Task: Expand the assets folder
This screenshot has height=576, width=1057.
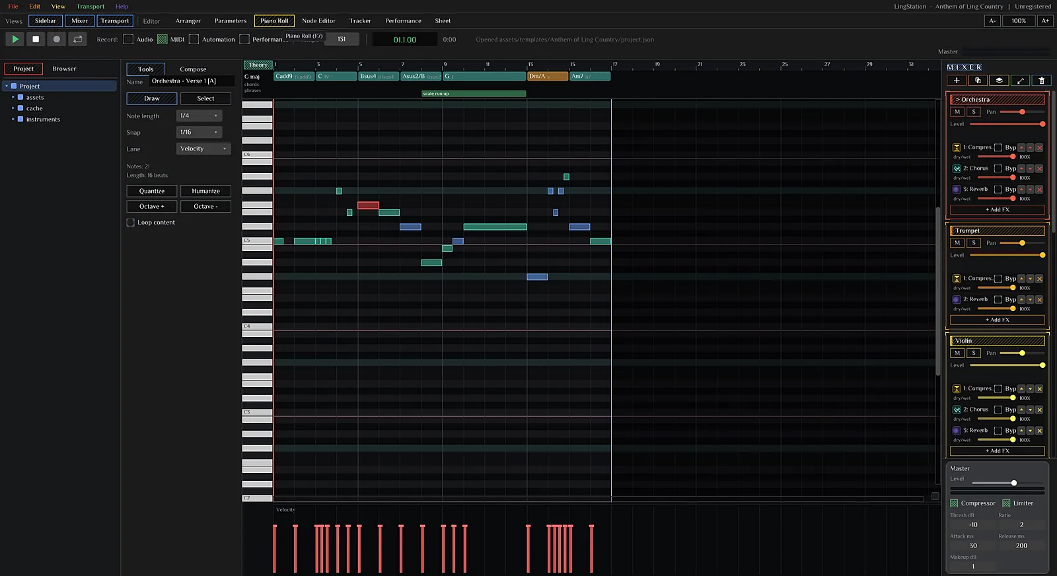Action: pyautogui.click(x=13, y=97)
